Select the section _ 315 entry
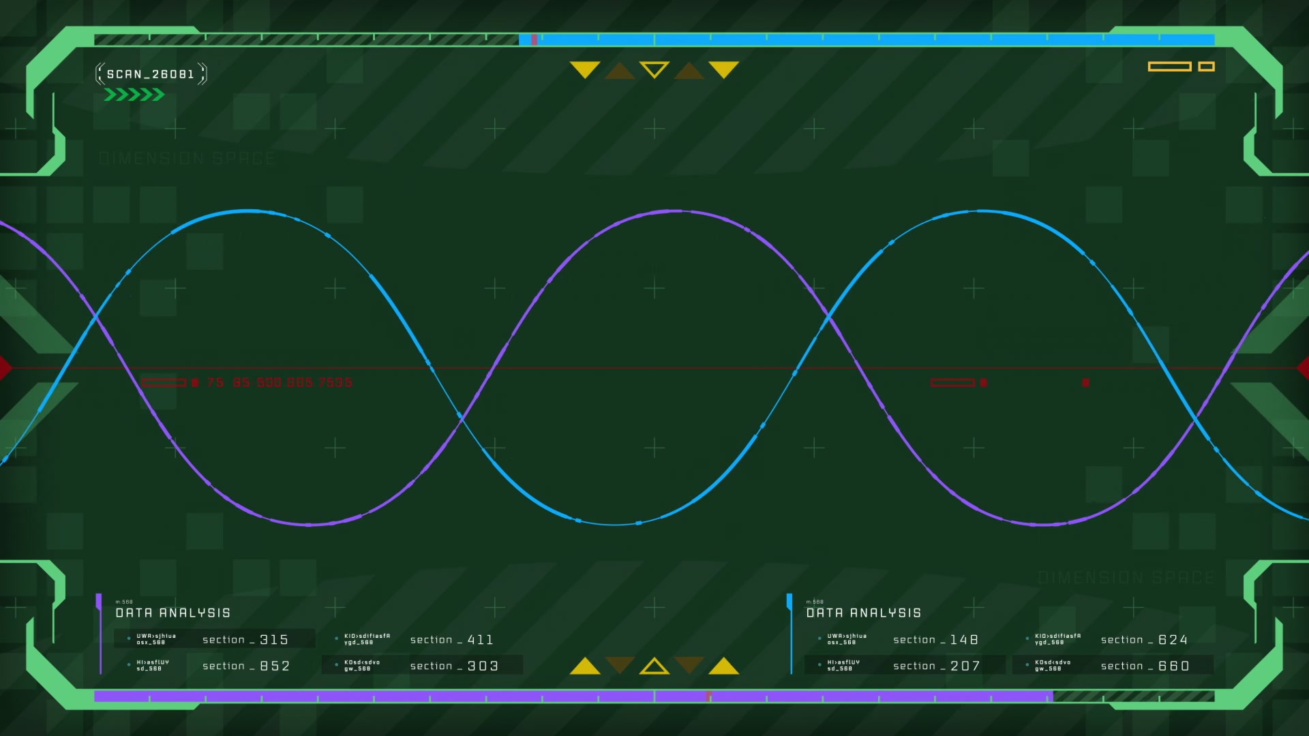 click(x=245, y=639)
